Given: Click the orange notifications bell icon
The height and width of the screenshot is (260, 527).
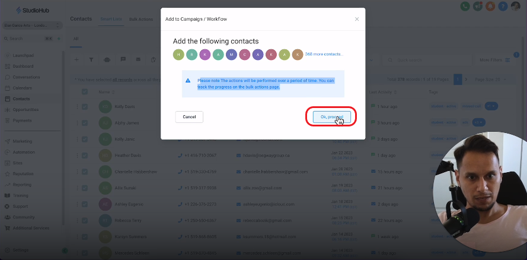Looking at the screenshot, I should click(490, 6).
